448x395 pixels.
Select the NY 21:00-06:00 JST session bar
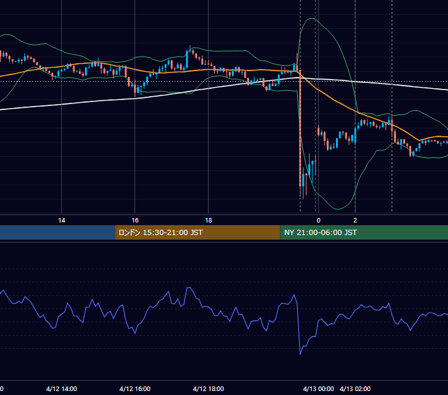(x=364, y=232)
